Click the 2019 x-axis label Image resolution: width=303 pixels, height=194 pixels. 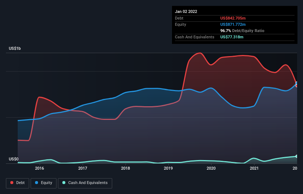[x=168, y=168]
